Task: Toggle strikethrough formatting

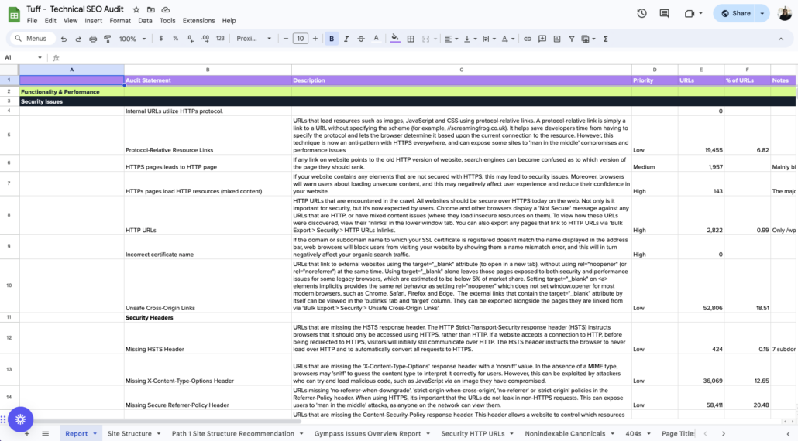Action: (x=361, y=39)
